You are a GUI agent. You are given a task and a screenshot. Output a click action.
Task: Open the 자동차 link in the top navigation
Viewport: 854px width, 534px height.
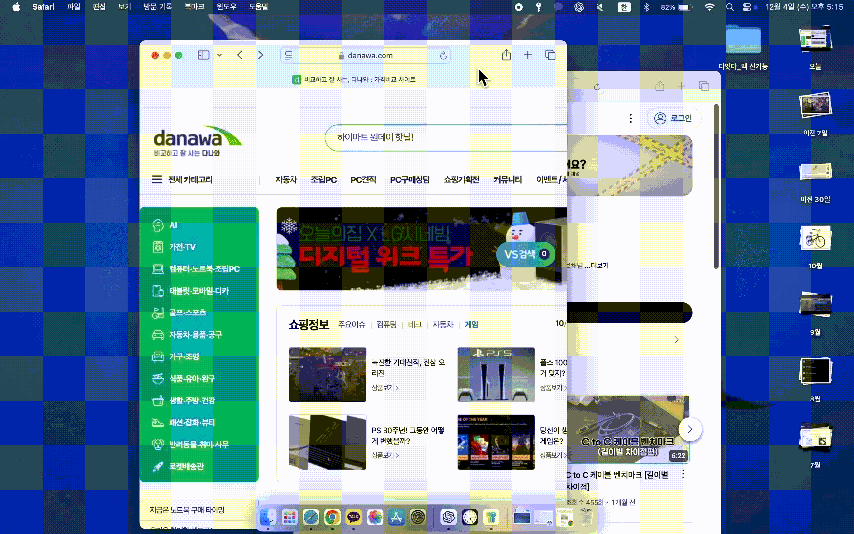[x=286, y=179]
